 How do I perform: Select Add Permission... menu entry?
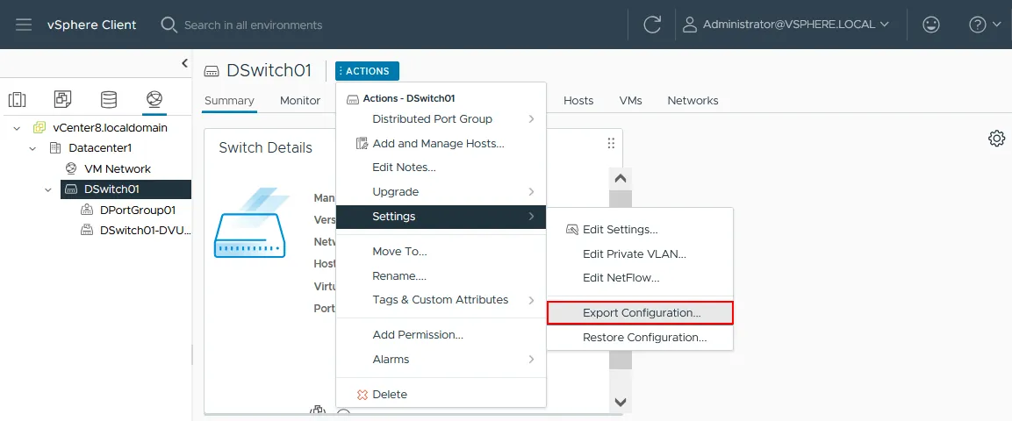click(x=441, y=335)
